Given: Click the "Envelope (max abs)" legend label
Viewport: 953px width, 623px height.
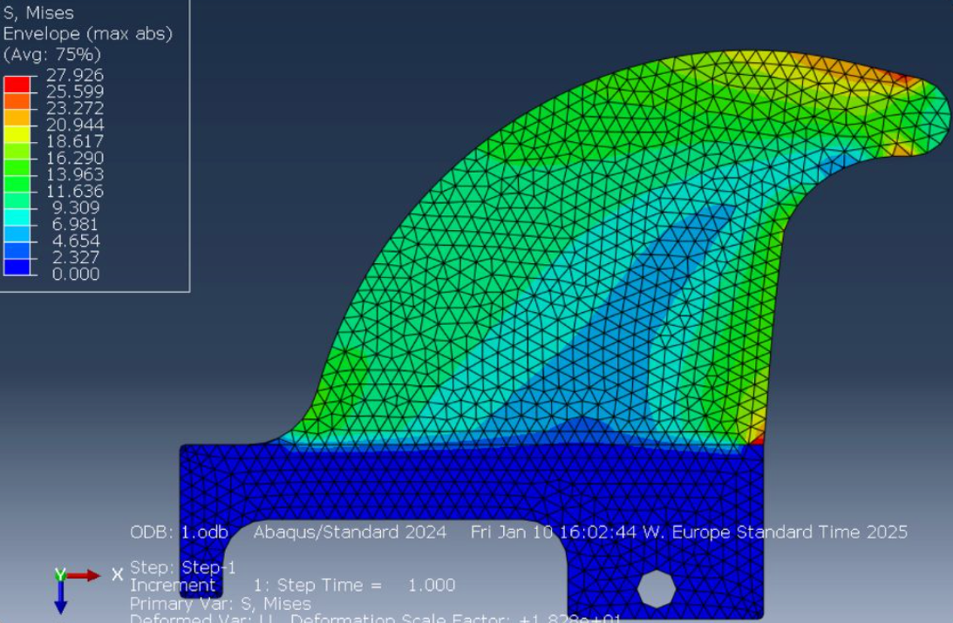Looking at the screenshot, I should [x=87, y=34].
